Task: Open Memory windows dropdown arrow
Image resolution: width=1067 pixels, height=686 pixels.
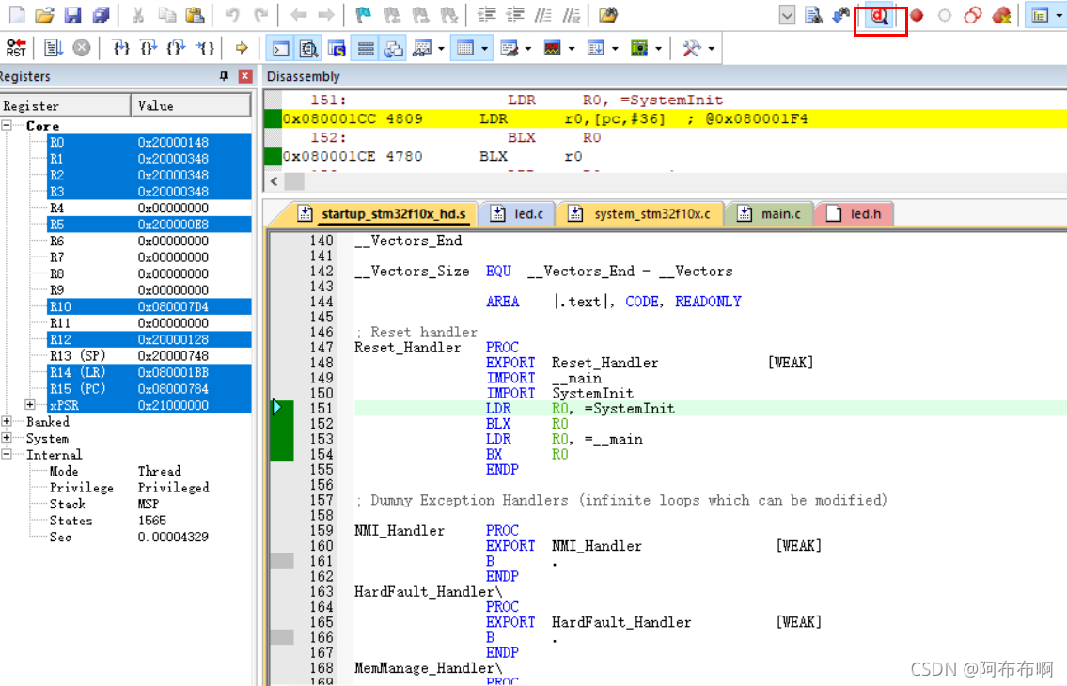Action: click(x=484, y=48)
